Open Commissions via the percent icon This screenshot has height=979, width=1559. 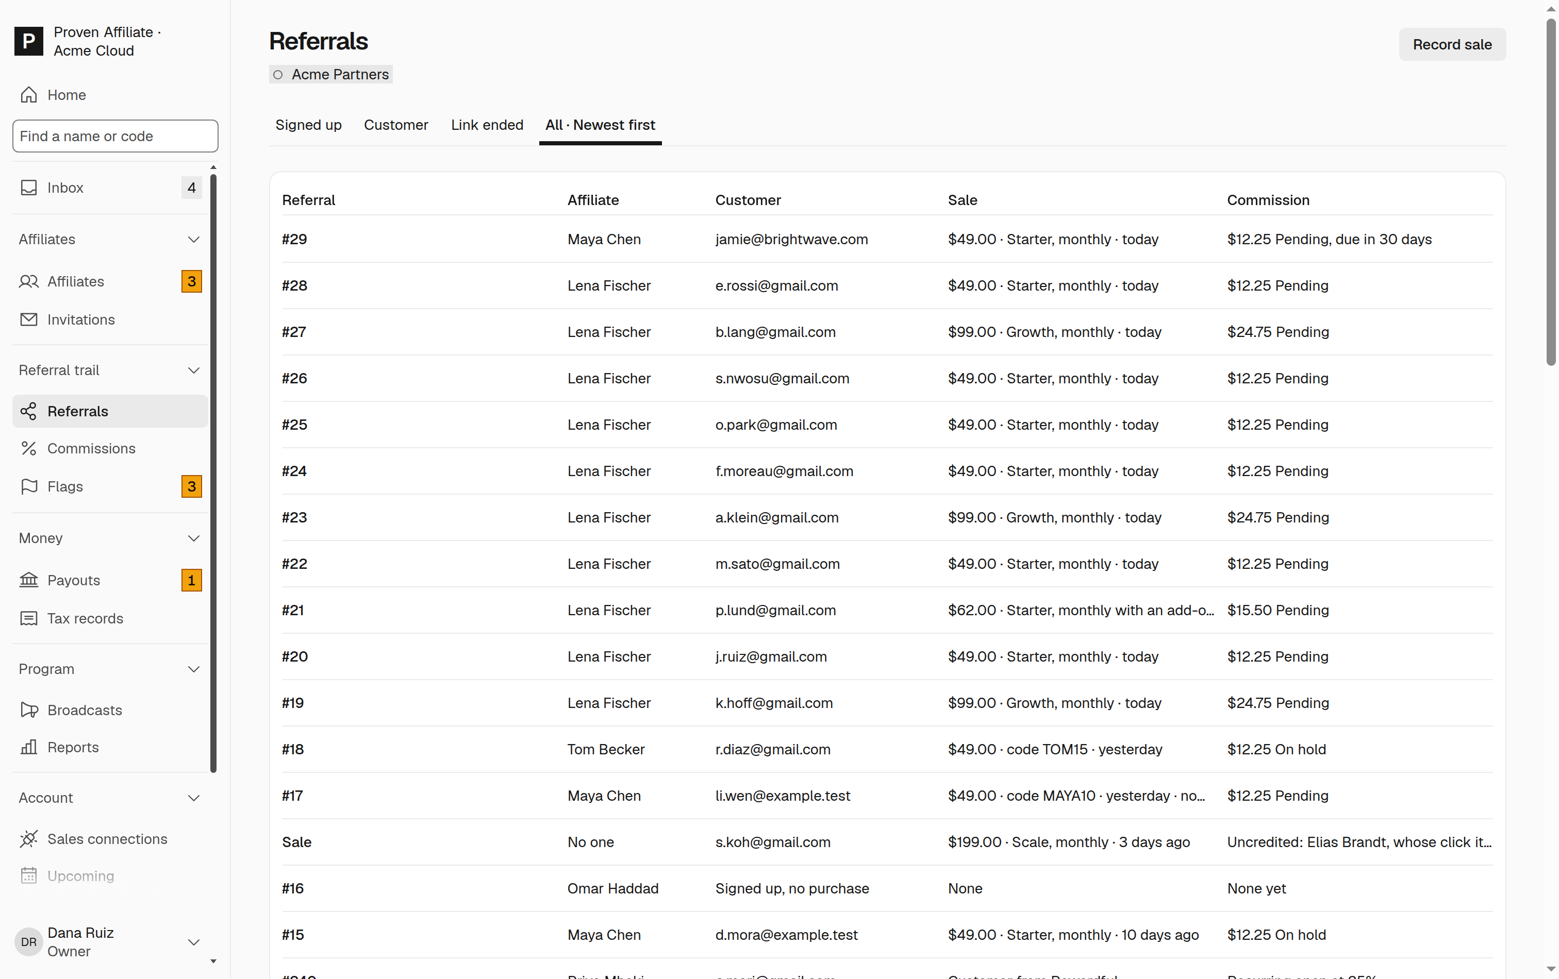[x=28, y=448]
